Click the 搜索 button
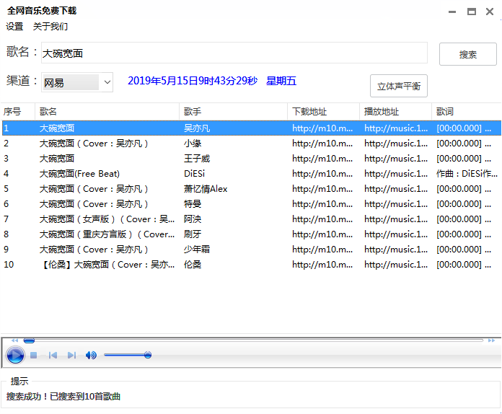This screenshot has width=502, height=414. coord(468,54)
